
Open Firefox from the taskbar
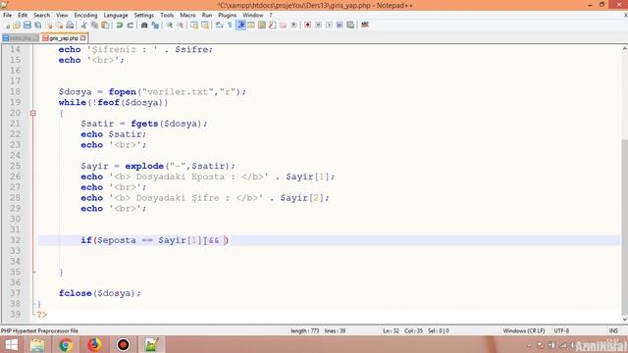tap(94, 344)
